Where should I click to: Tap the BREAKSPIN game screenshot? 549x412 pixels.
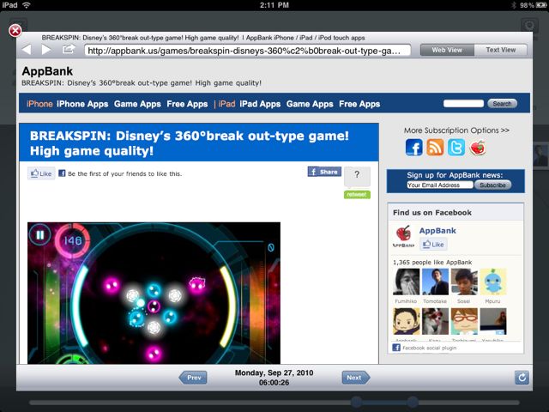(x=154, y=293)
